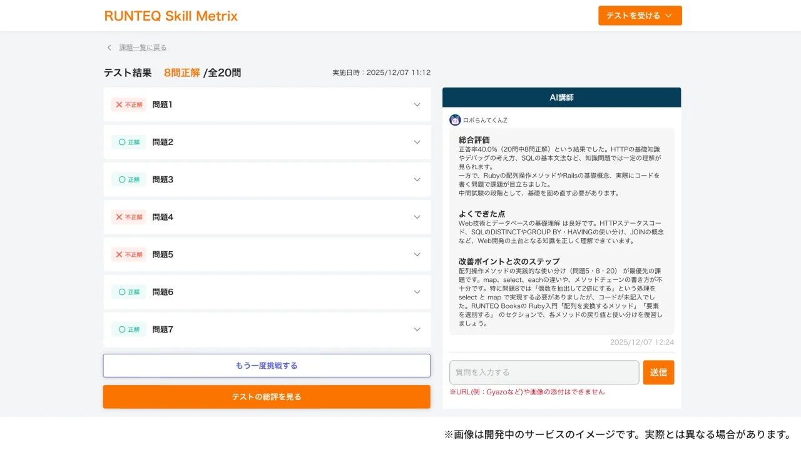Click the RUNTEQ Skill Metrix logo
Screen dimensions: 801x450
(171, 16)
